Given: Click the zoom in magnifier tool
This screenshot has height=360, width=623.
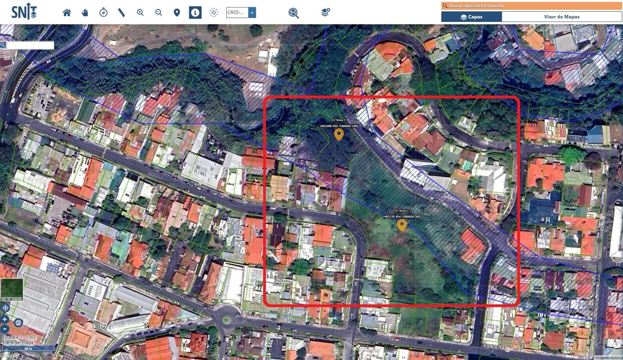Looking at the screenshot, I should tap(140, 13).
